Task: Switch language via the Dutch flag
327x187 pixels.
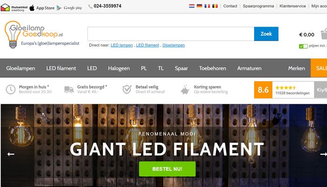Action: pyautogui.click(x=192, y=6)
